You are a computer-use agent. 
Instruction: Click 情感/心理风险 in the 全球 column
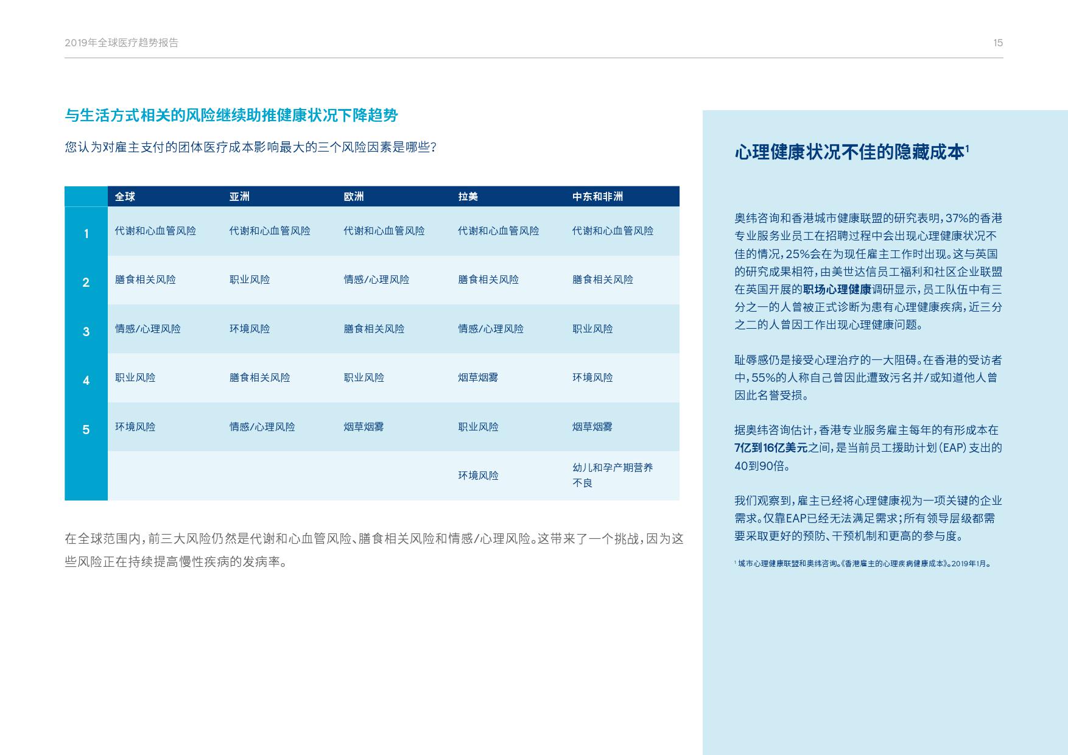pyautogui.click(x=148, y=329)
